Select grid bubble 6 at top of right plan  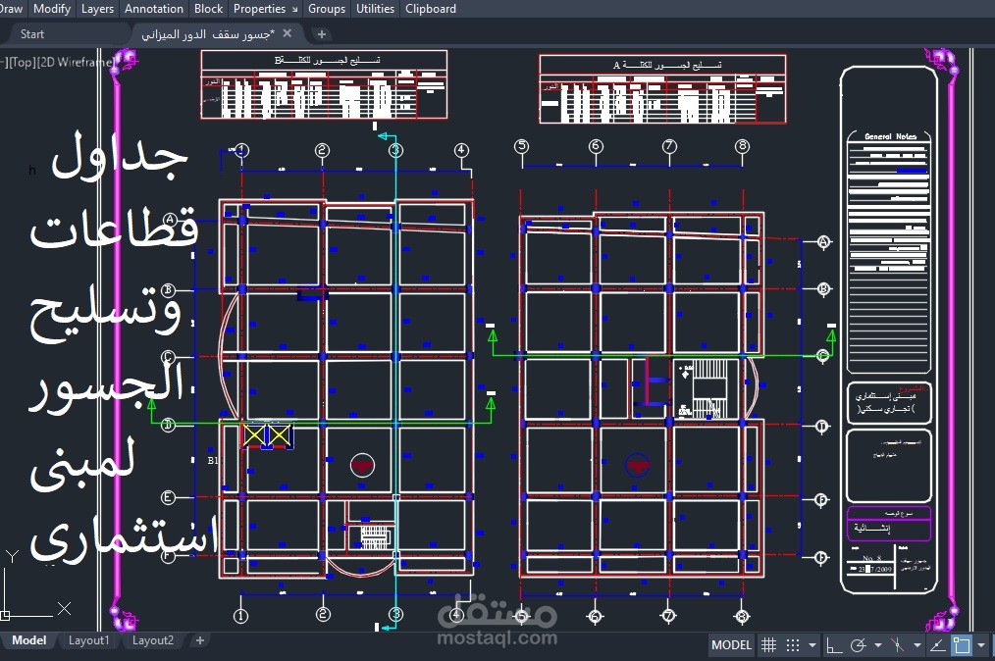click(x=596, y=146)
